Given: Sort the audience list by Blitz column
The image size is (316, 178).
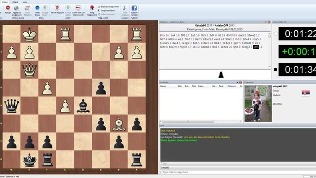Looking at the screenshot, I should pyautogui.click(x=180, y=86).
